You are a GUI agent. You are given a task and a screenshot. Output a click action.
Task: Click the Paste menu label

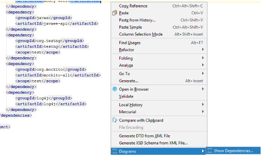click(x=124, y=13)
